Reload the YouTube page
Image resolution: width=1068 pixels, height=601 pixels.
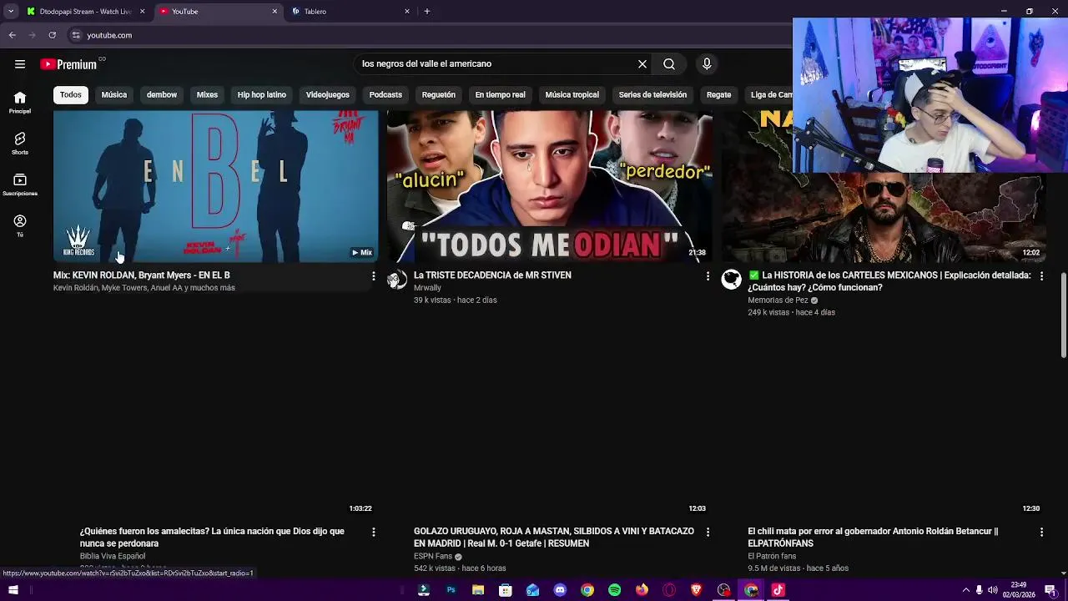(53, 35)
